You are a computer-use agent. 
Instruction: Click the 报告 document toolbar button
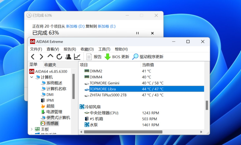94,57
